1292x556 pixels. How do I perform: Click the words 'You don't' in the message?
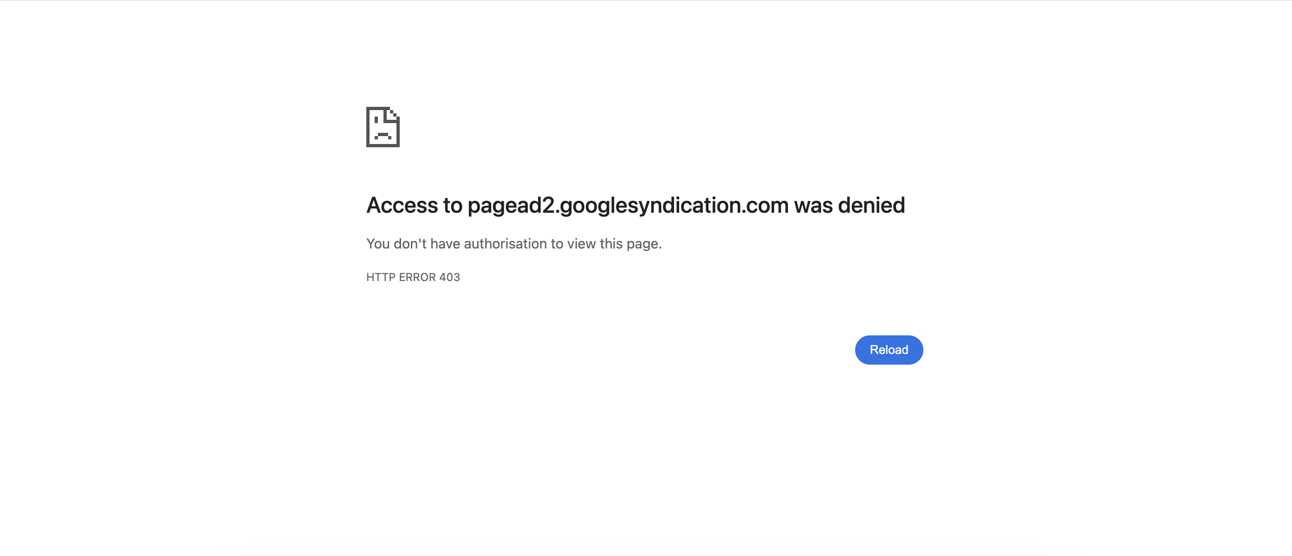pyautogui.click(x=396, y=244)
